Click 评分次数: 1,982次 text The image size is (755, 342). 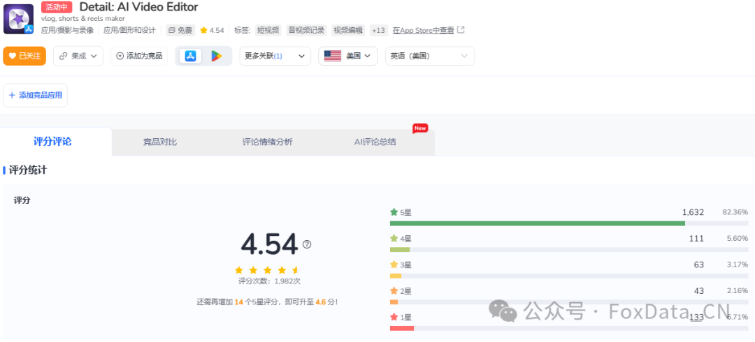coord(269,281)
